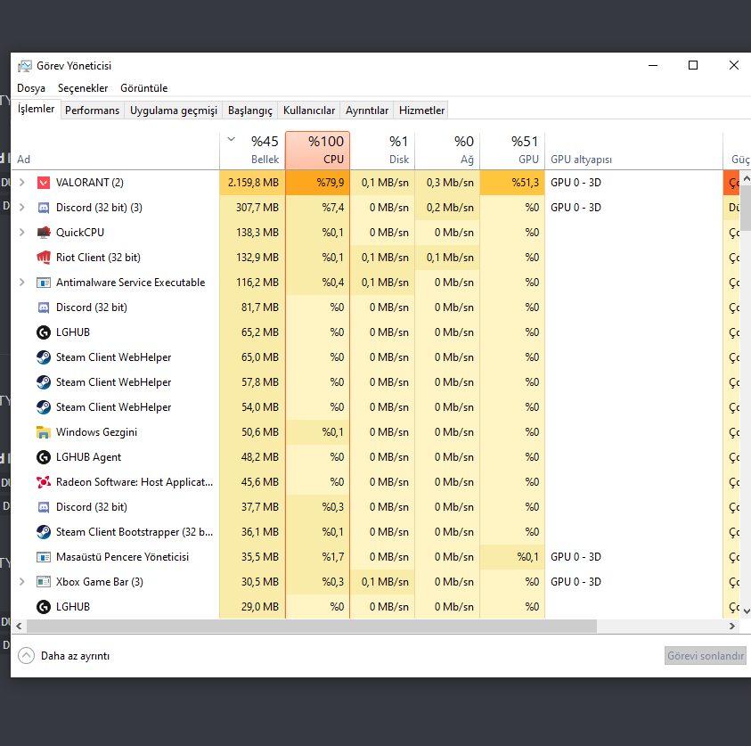Click Steam WebHelper icon with 65,0 MB
The height and width of the screenshot is (746, 751).
44,357
